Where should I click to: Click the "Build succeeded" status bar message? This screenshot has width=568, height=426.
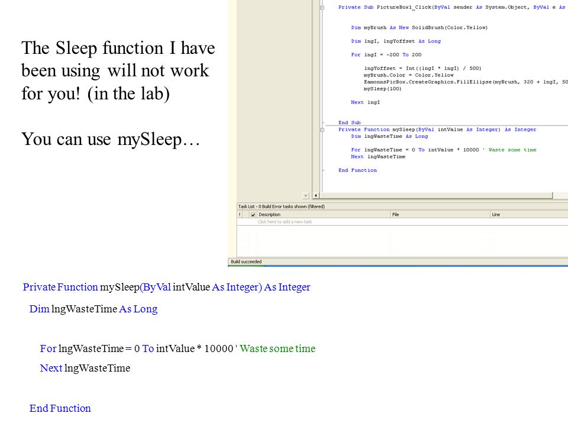(246, 262)
